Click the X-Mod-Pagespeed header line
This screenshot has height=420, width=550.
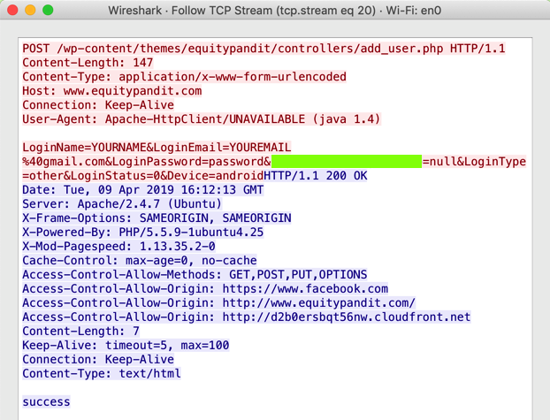point(119,246)
